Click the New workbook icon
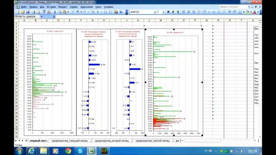 (18, 12)
